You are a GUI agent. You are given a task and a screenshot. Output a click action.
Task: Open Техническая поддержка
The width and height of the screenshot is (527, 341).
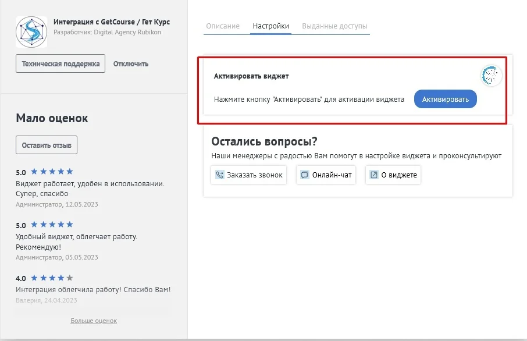coord(60,63)
